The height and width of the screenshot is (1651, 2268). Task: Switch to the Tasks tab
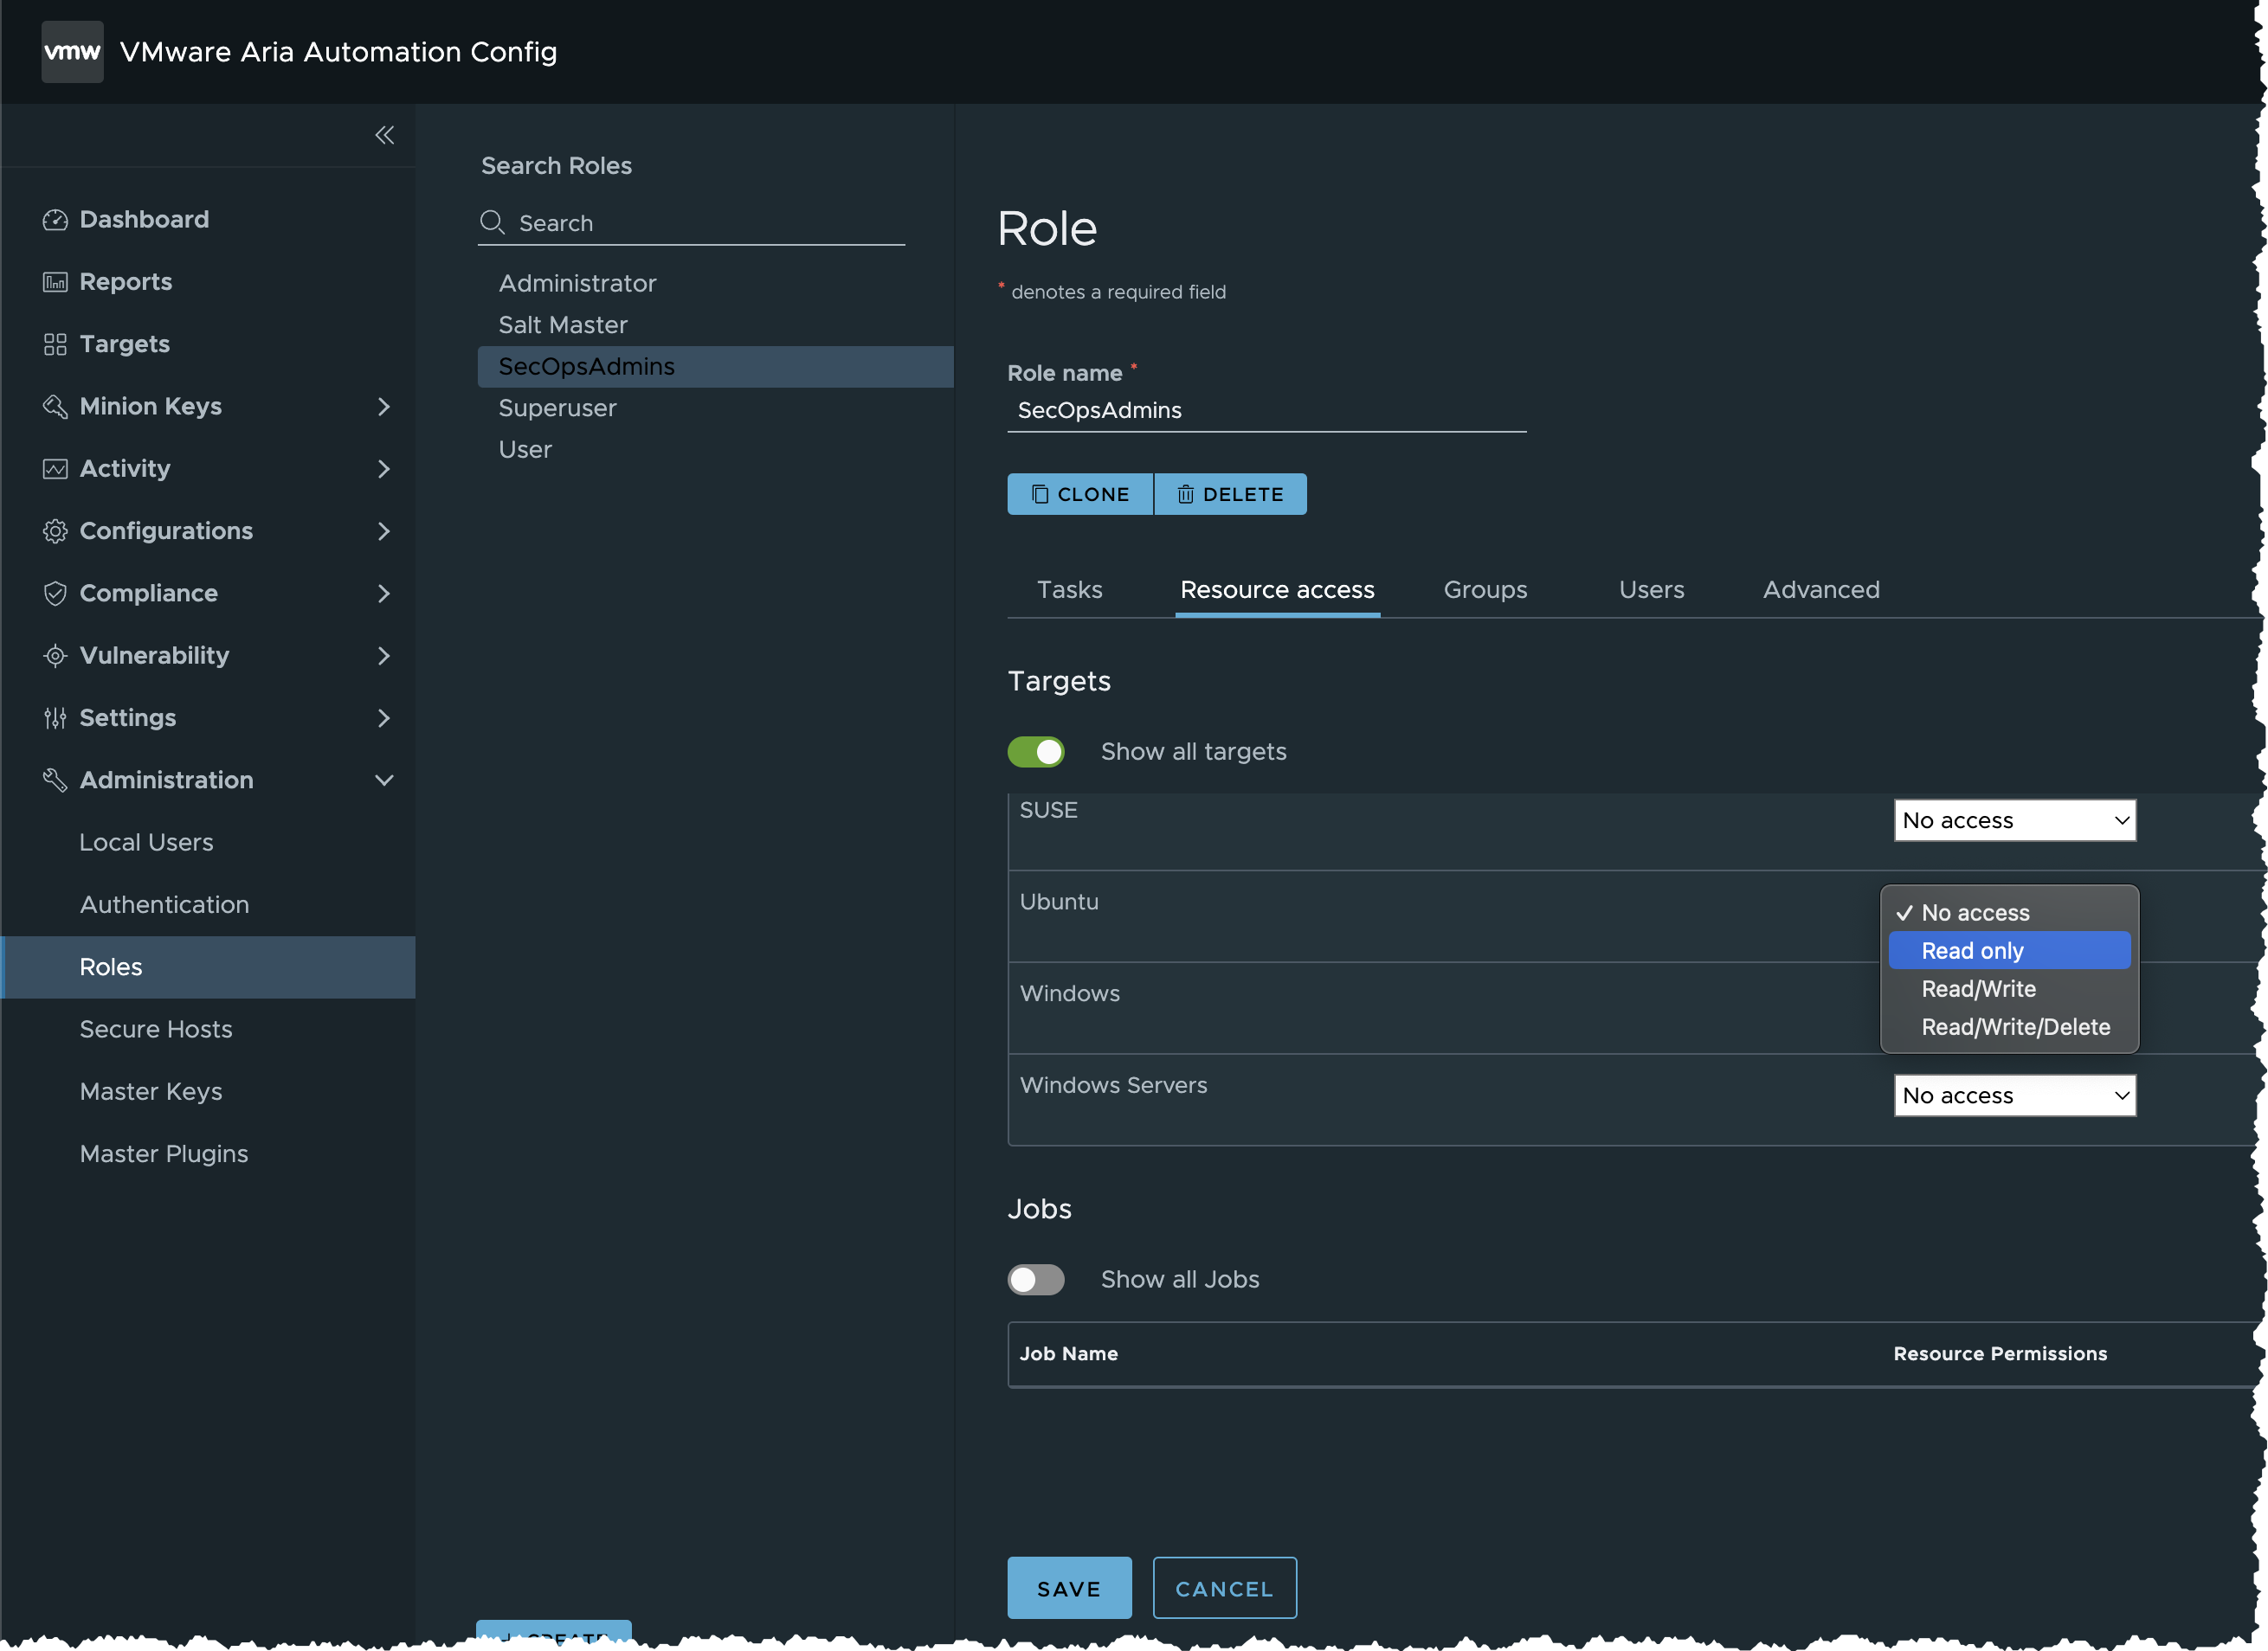1069,589
